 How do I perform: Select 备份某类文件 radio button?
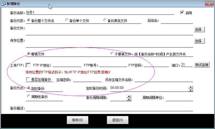pyautogui.click(x=105, y=20)
